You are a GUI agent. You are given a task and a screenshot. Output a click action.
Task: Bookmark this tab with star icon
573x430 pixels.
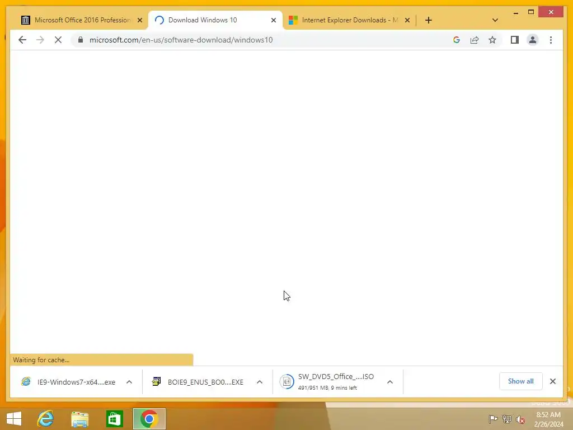coord(492,40)
